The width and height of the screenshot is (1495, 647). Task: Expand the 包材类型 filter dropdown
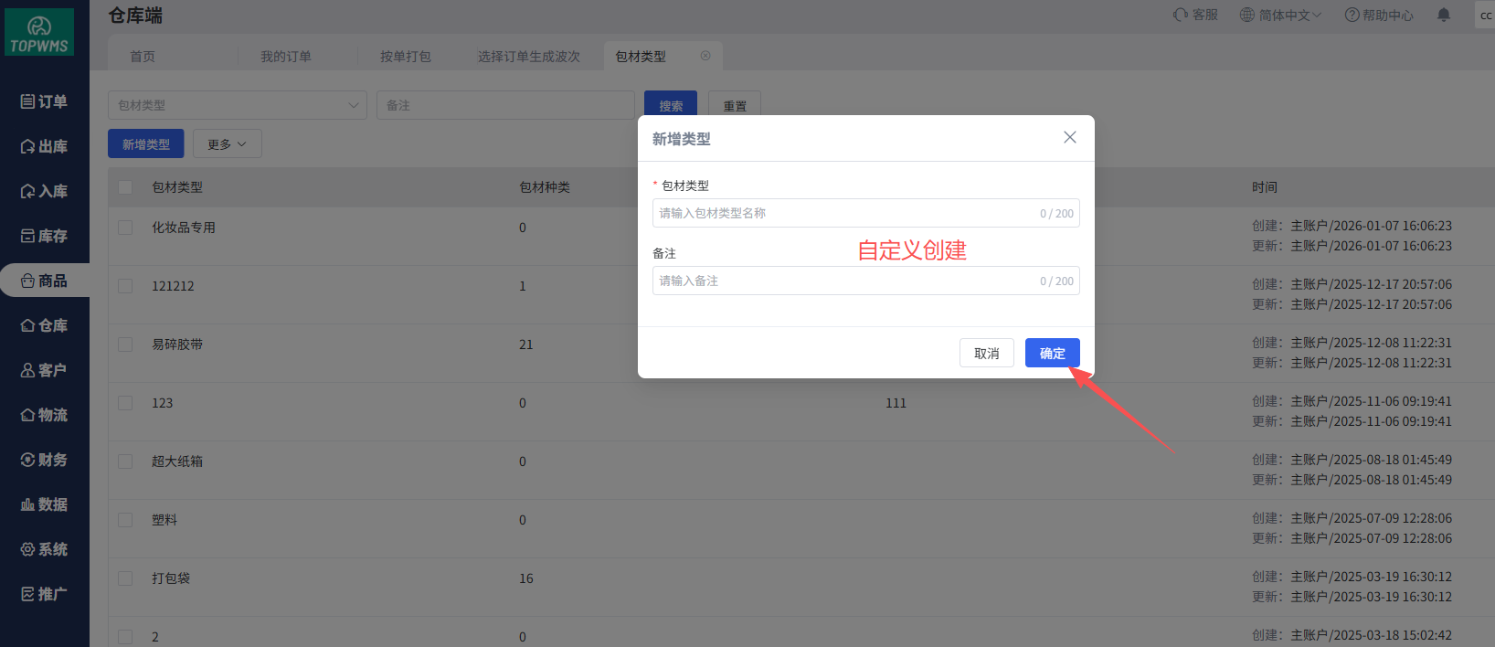(353, 105)
